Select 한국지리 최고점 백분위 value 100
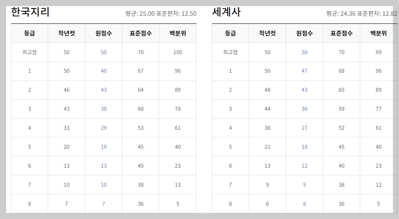Screen dimensions: 399x219 tap(177, 52)
